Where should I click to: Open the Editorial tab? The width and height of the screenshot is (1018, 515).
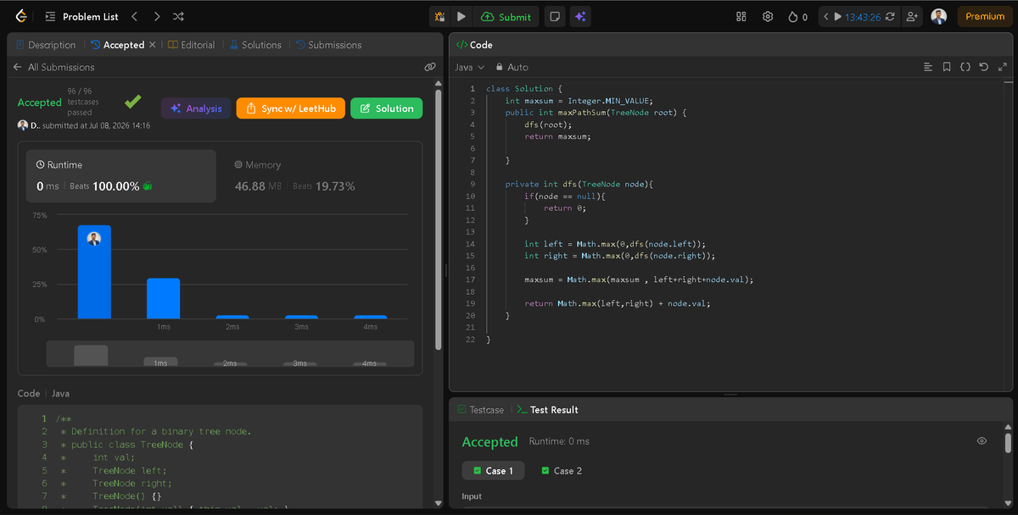coord(191,45)
